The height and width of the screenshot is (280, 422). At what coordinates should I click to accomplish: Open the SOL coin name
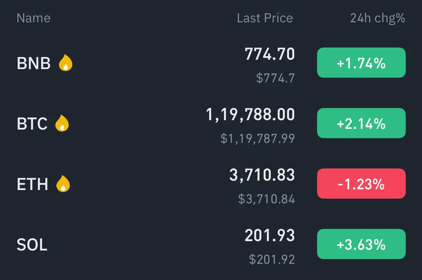point(32,245)
